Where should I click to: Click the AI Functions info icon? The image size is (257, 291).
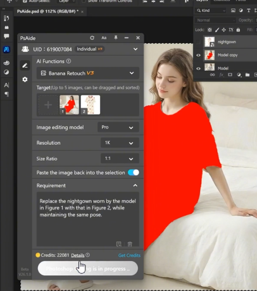[68, 61]
